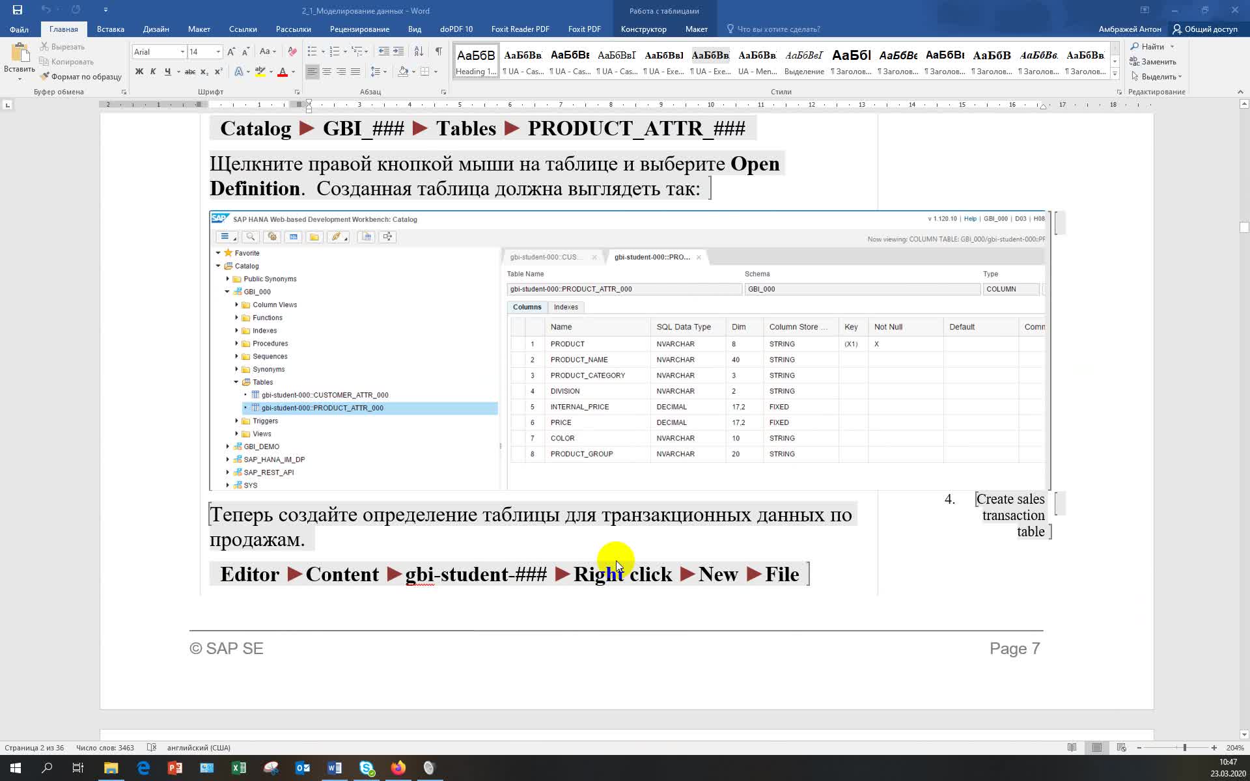The width and height of the screenshot is (1250, 781).
Task: Click the bulleted list icon
Action: pyautogui.click(x=312, y=51)
